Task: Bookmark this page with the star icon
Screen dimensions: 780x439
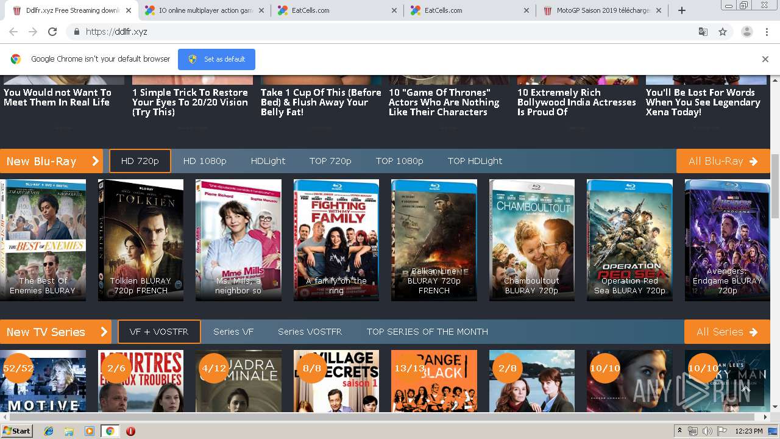Action: click(x=723, y=32)
